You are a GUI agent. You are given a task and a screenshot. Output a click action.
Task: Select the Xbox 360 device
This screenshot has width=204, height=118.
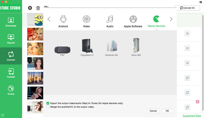pyautogui.click(x=136, y=47)
